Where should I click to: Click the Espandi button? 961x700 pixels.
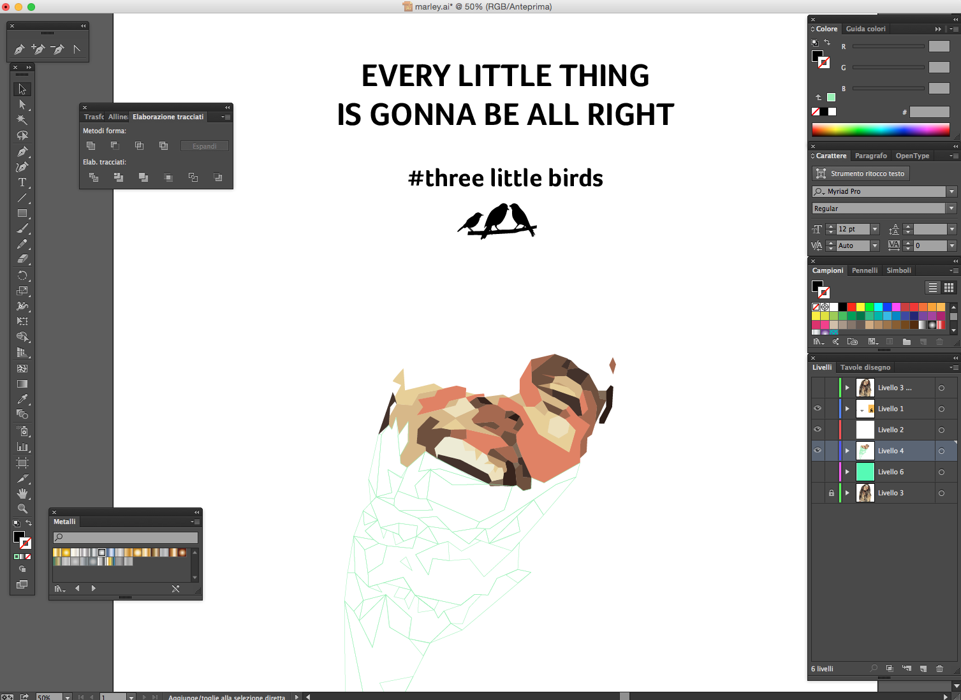click(x=205, y=146)
